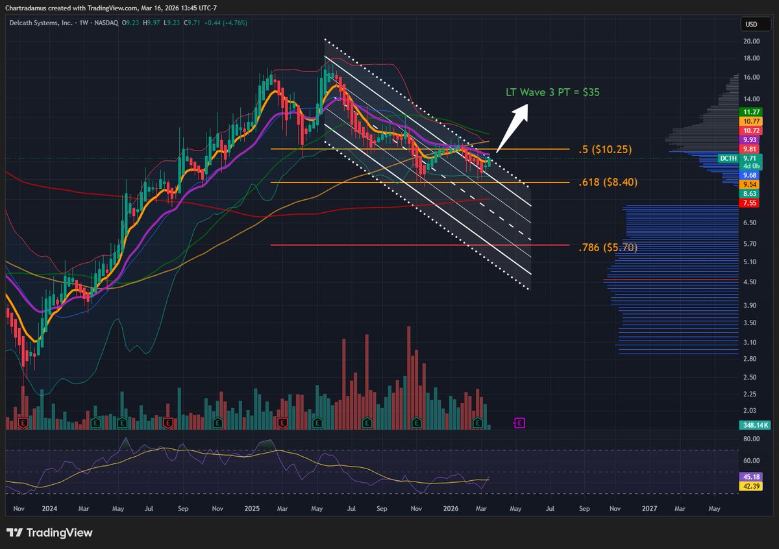Click the green earnings marker near May 2024
Viewport: 779px width, 549px height.
(x=122, y=423)
